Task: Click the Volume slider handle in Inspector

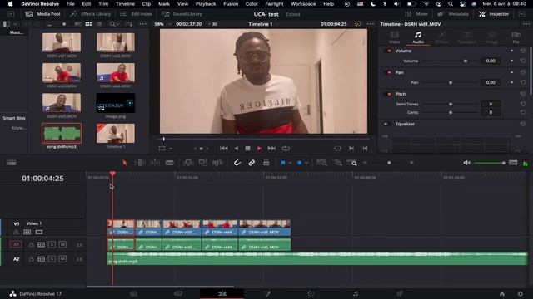Action: point(466,61)
